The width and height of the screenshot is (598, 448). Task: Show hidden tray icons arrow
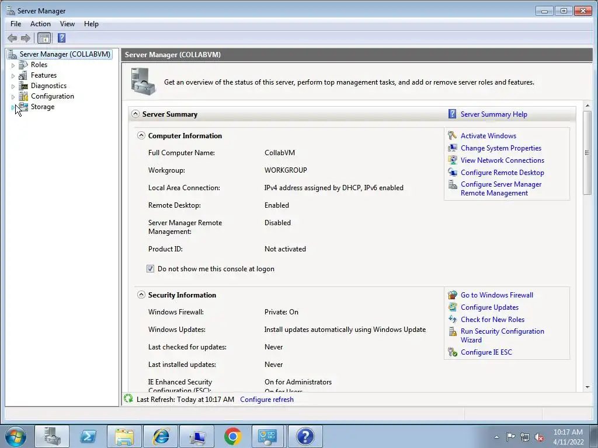click(x=496, y=437)
